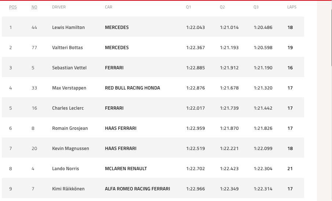Select the DRIVER column header

(59, 7)
